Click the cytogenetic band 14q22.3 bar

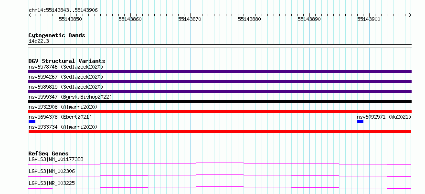pos(220,46)
